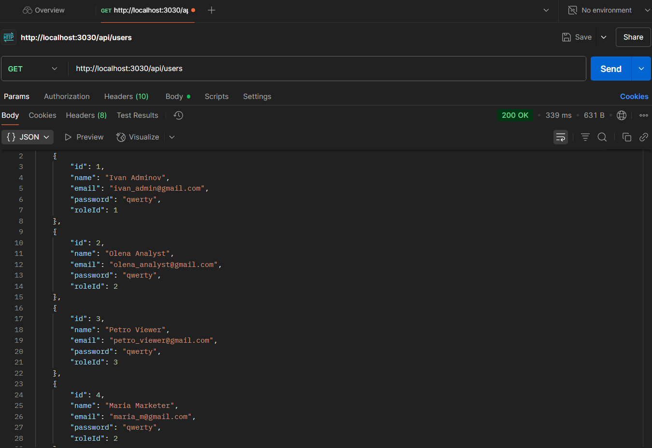Open the Overview tab

coord(43,10)
